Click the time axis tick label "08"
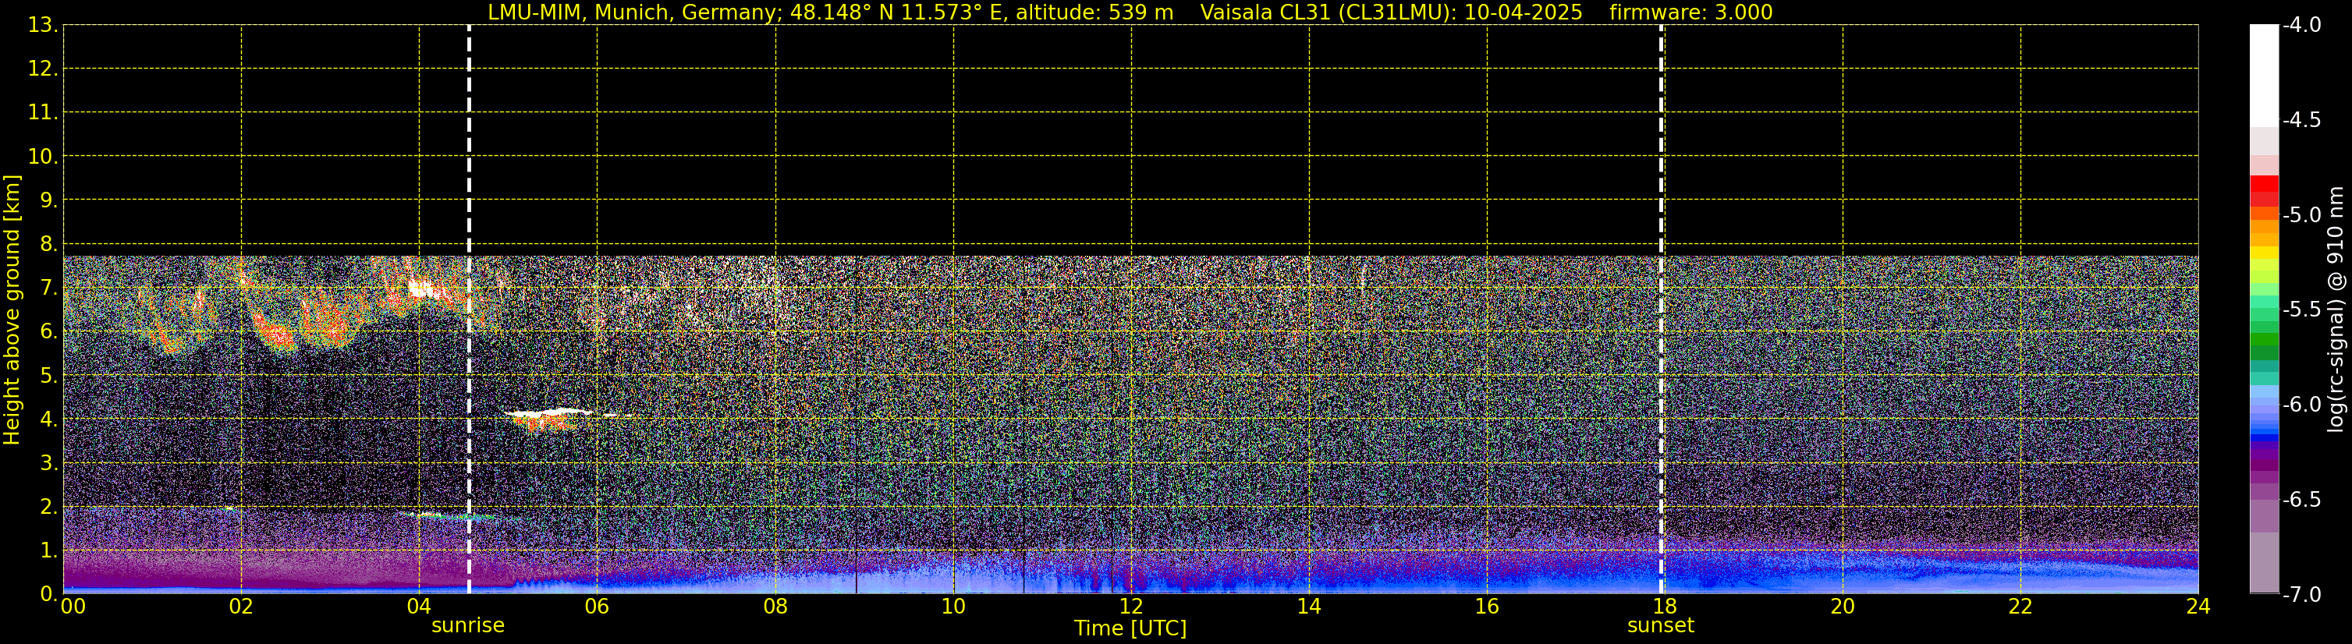The height and width of the screenshot is (644, 2352). pos(775,607)
